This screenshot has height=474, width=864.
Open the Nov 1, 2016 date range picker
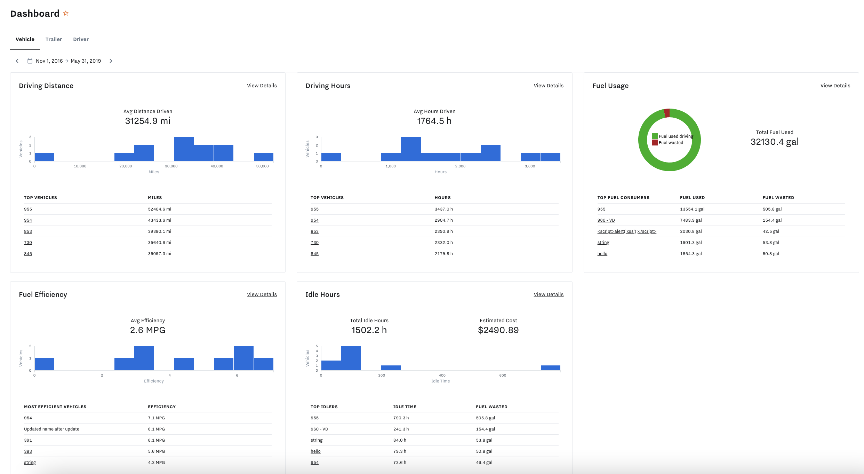click(x=49, y=61)
